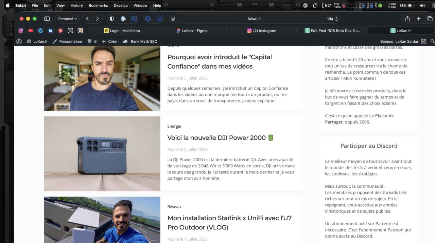Open the purple checkmark pinned tab
The width and height of the screenshot is (435, 243).
click(x=21, y=31)
